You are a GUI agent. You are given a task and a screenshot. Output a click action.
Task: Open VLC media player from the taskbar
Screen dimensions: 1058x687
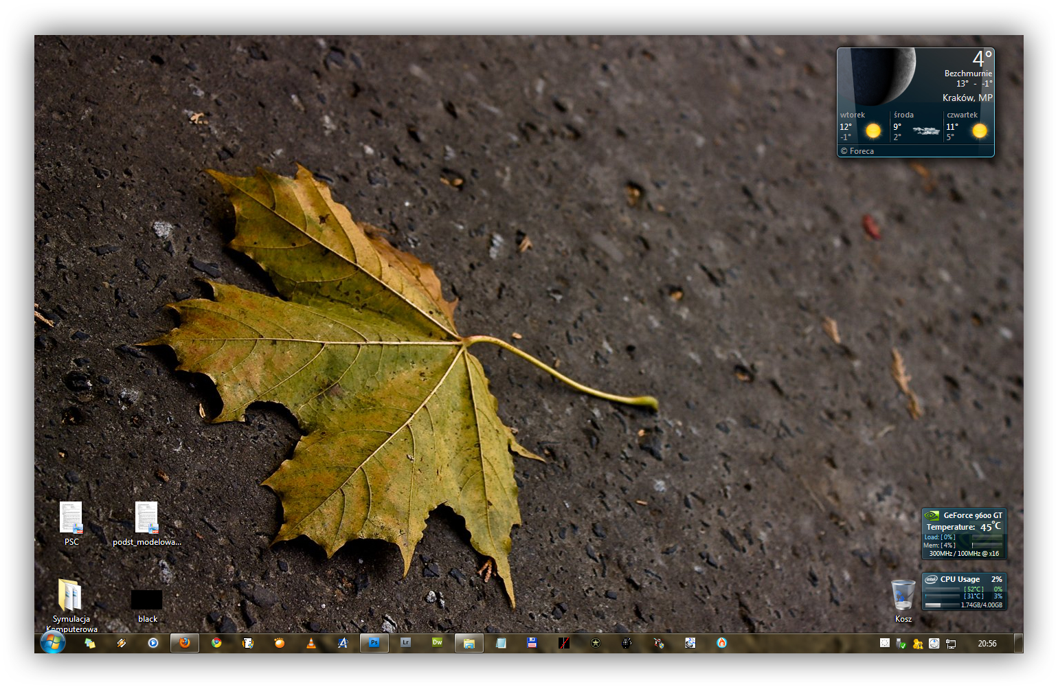311,643
